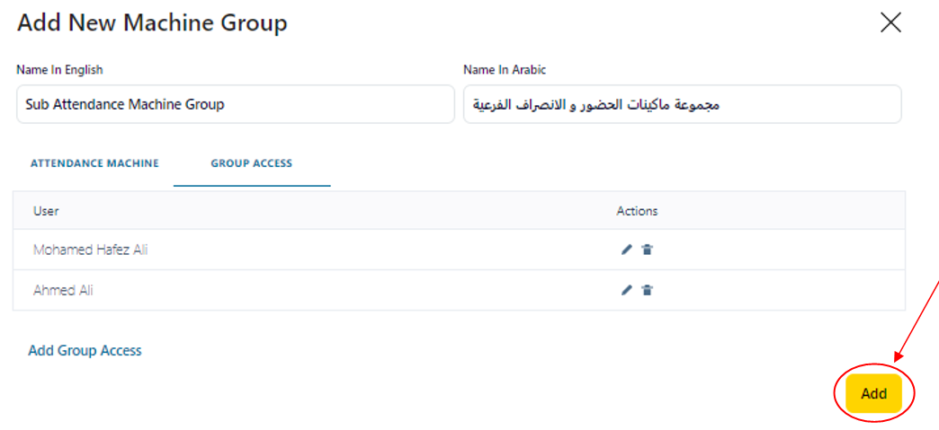939x430 pixels.
Task: Click the Add New Machine Group title
Action: (152, 23)
